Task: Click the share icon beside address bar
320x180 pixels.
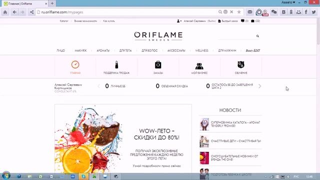Action: pyautogui.click(x=31, y=12)
